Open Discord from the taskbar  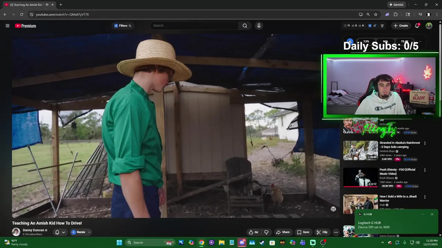(242, 242)
